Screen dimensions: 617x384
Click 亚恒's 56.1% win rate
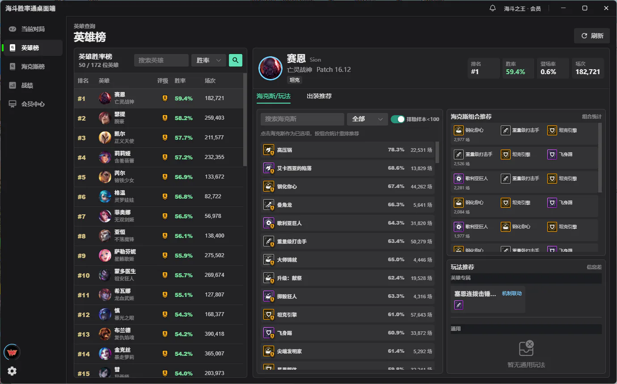coord(184,236)
